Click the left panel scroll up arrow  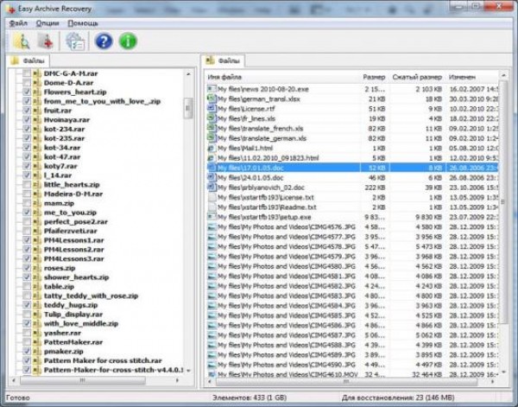point(188,74)
